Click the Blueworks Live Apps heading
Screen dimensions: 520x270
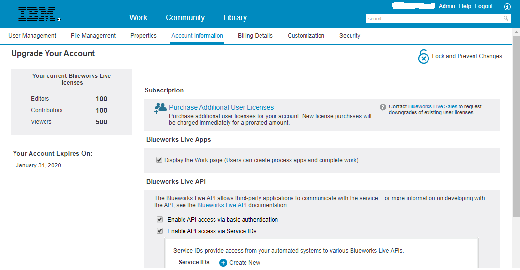(179, 139)
